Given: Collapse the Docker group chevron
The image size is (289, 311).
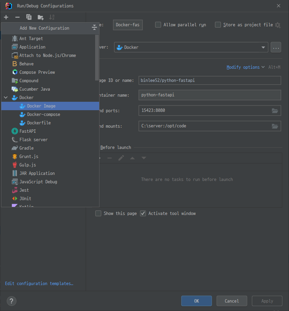Looking at the screenshot, I should [6, 98].
